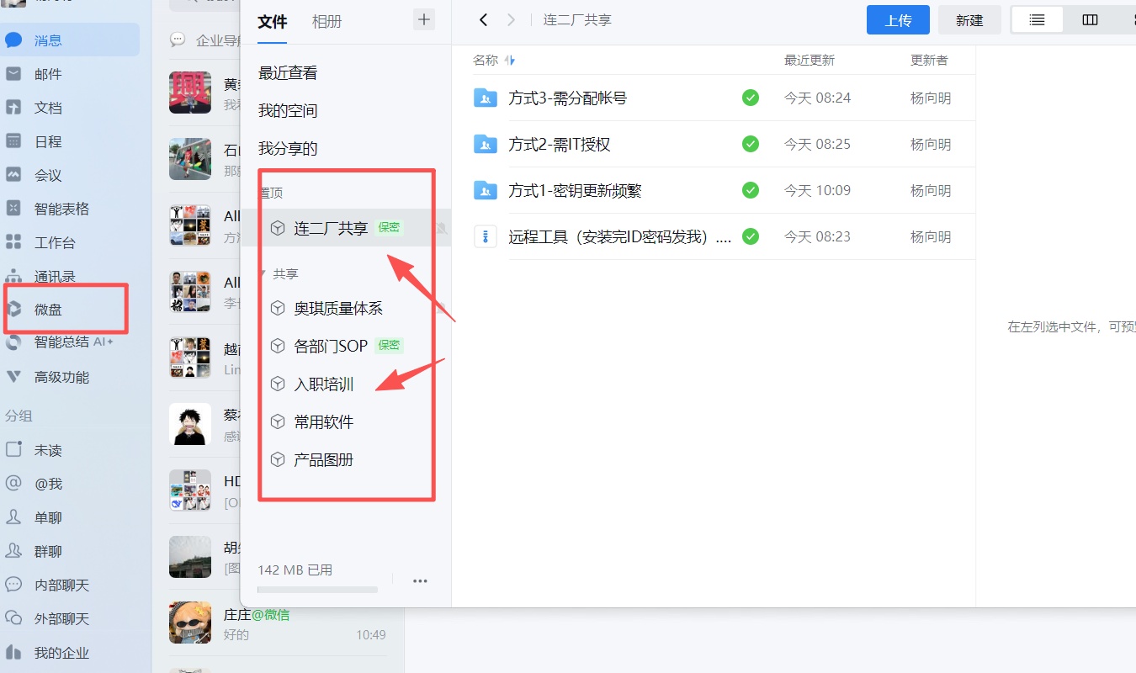The width and height of the screenshot is (1136, 673).
Task: Select the 文件 tab
Action: (272, 21)
